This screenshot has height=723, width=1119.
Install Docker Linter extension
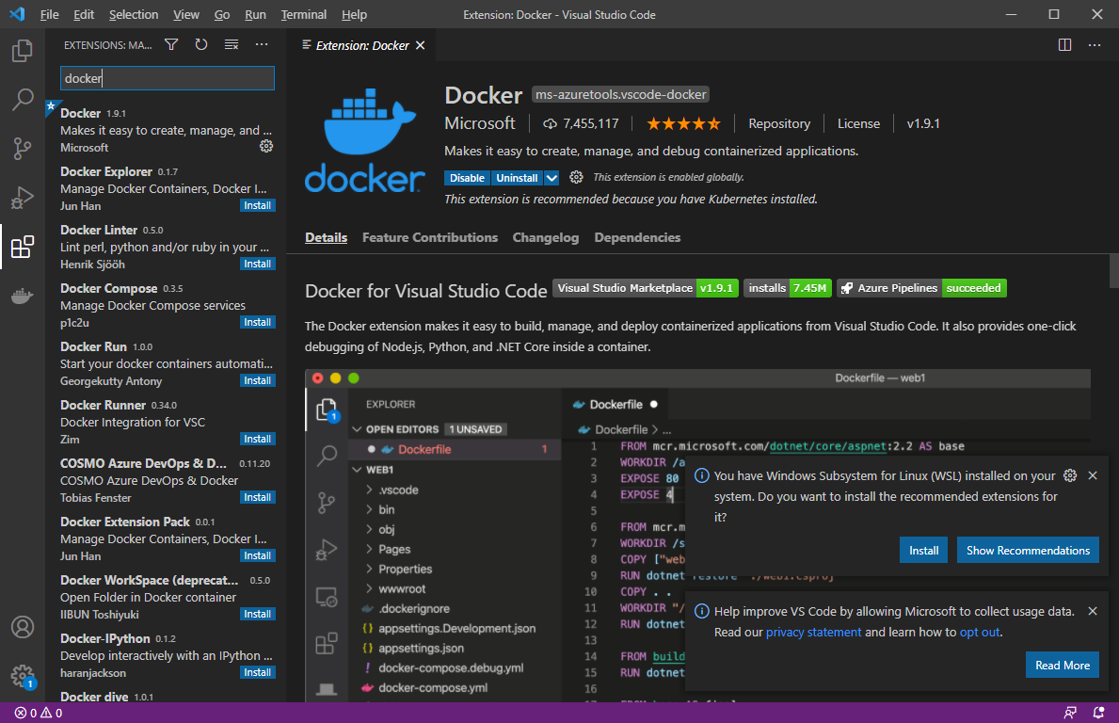click(x=257, y=265)
